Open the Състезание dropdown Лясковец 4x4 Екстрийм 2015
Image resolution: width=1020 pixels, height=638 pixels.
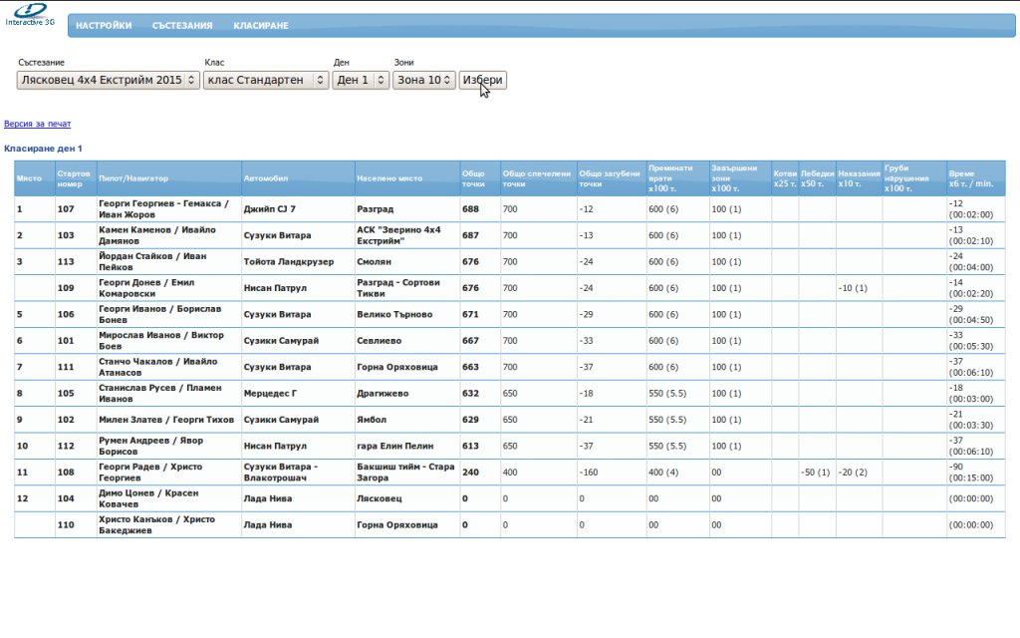[x=108, y=80]
